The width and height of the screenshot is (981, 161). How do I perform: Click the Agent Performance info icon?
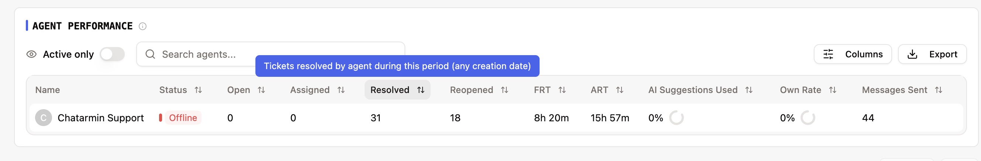point(142,26)
